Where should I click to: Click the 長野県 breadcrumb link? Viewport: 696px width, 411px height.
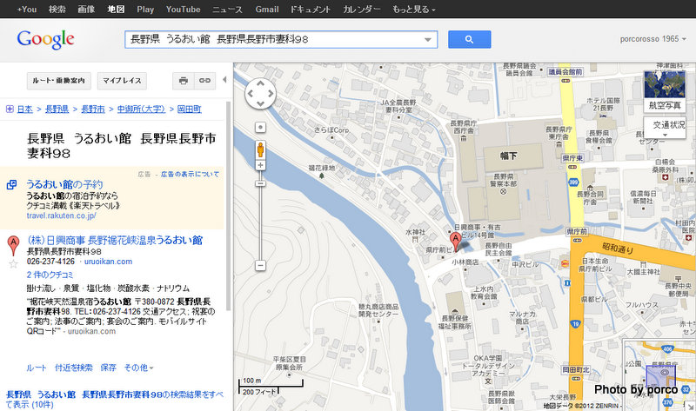(x=57, y=109)
